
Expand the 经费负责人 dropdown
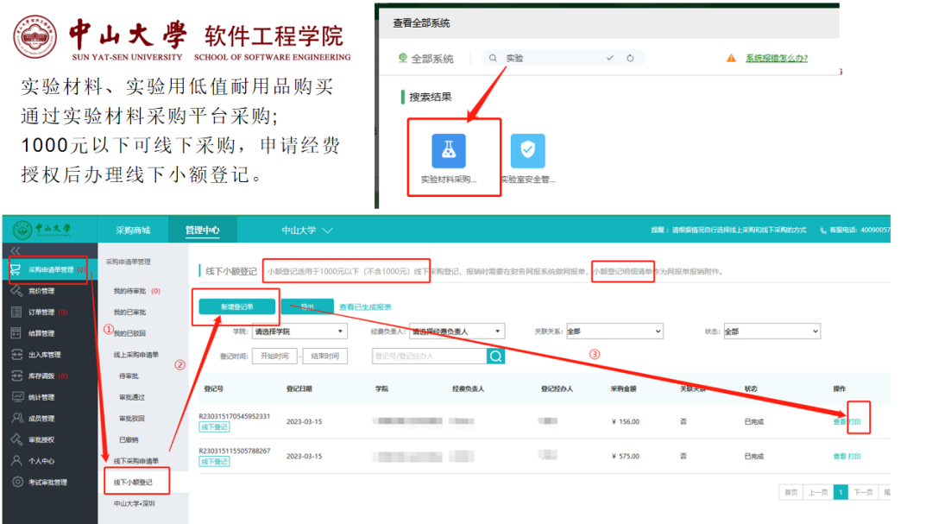(457, 331)
